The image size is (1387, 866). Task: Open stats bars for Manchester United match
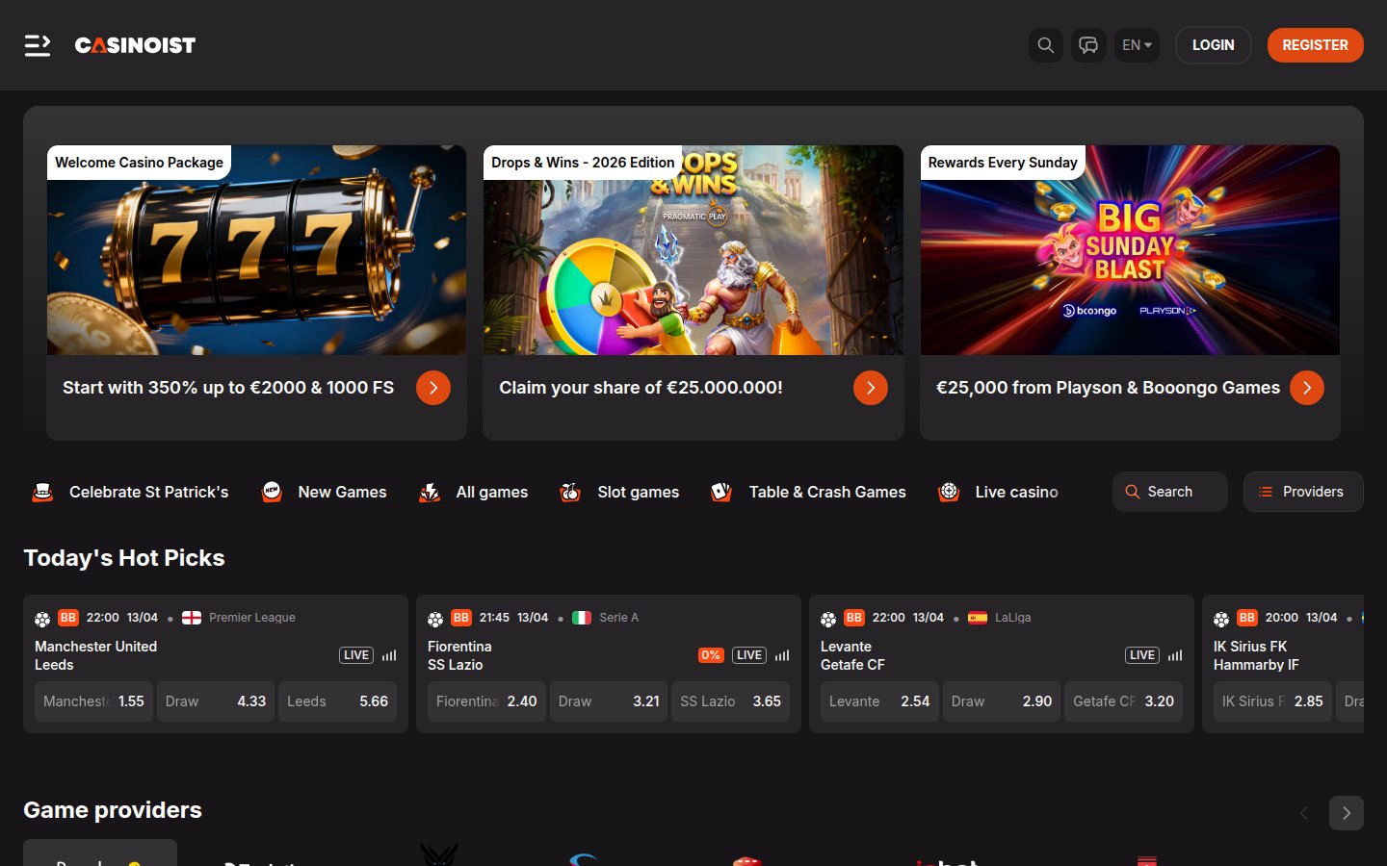click(x=389, y=655)
